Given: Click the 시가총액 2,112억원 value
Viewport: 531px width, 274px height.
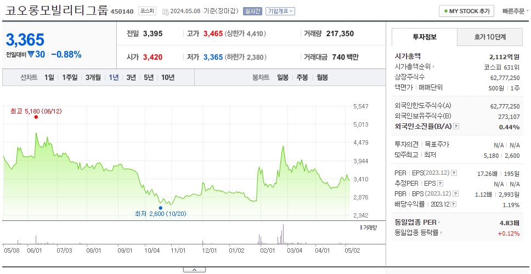Looking at the screenshot, I should tap(504, 57).
